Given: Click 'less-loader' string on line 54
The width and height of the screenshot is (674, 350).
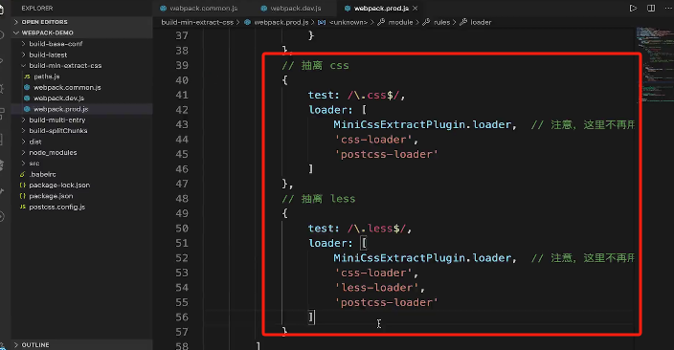Looking at the screenshot, I should pyautogui.click(x=377, y=288).
